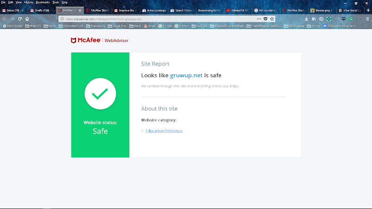Open the File menu
372x209 pixels.
pos(3,3)
